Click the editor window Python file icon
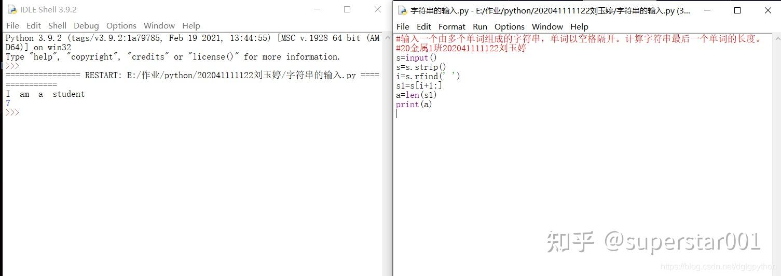This screenshot has width=781, height=276. pos(403,10)
